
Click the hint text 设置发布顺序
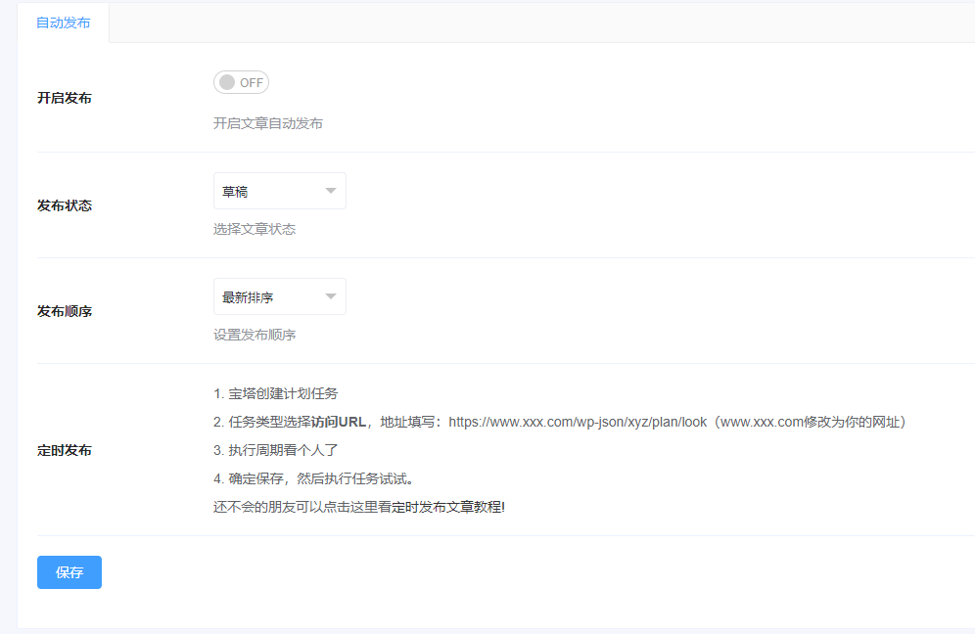[x=255, y=335]
